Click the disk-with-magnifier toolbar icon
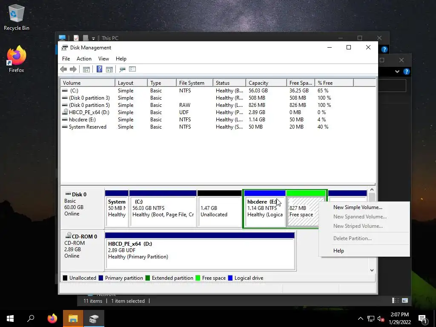The width and height of the screenshot is (436, 327). point(122,69)
